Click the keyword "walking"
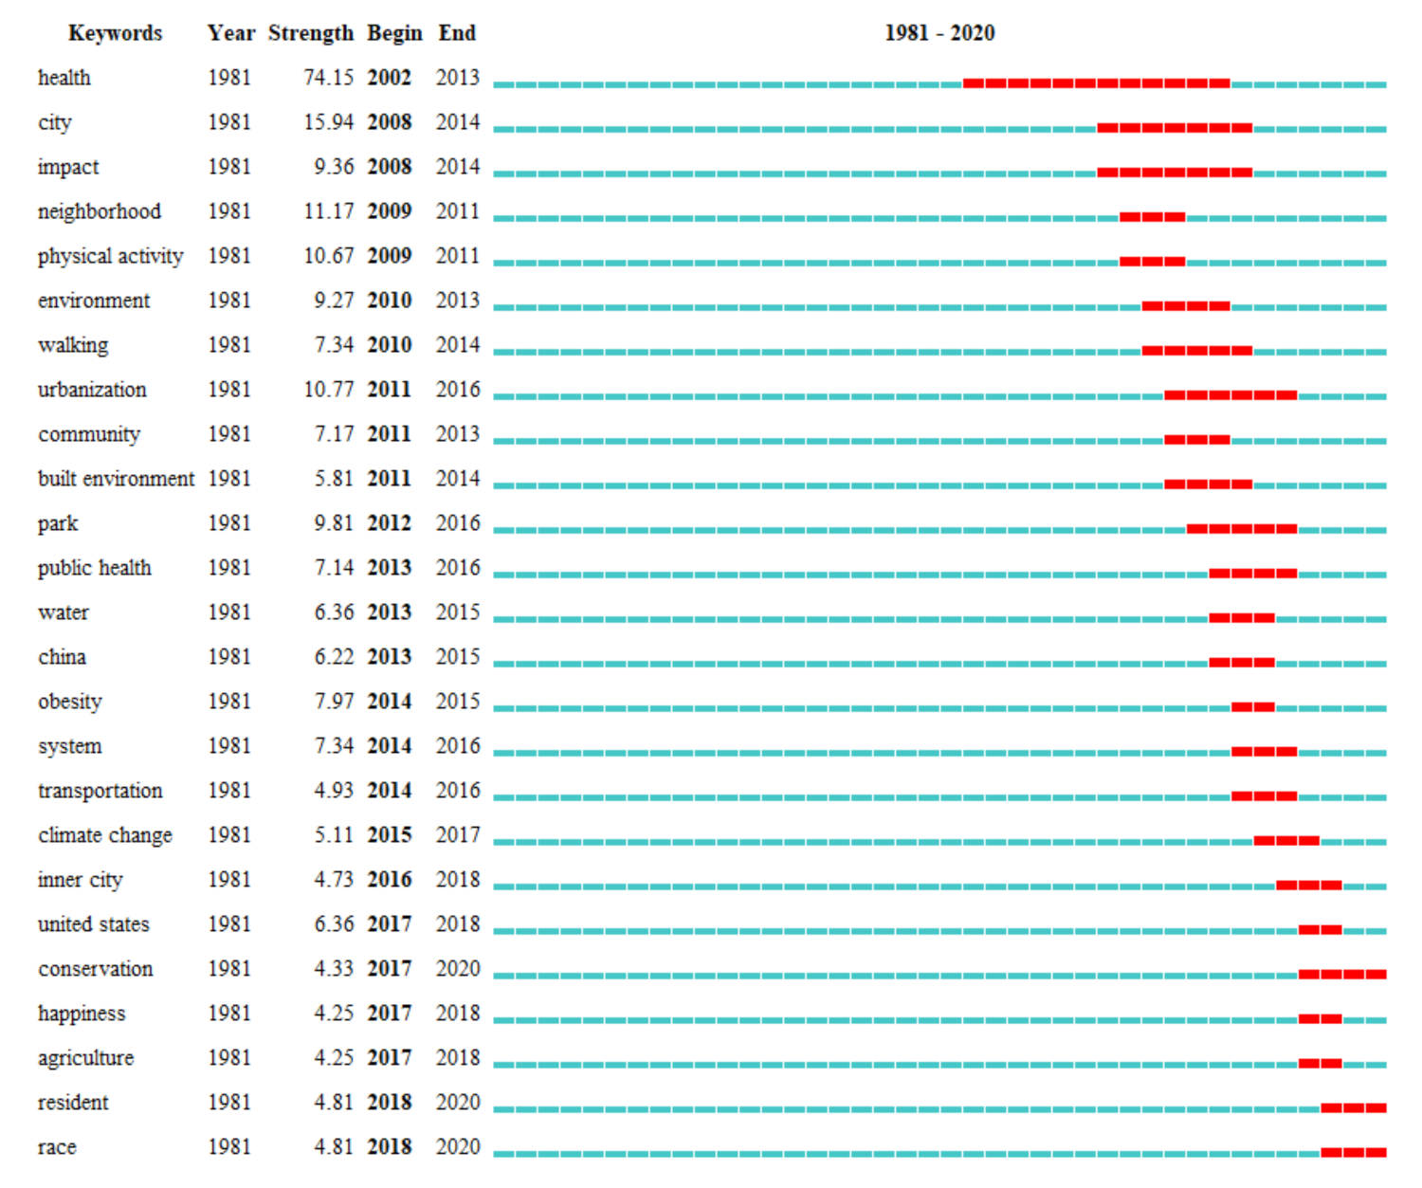 73,345
